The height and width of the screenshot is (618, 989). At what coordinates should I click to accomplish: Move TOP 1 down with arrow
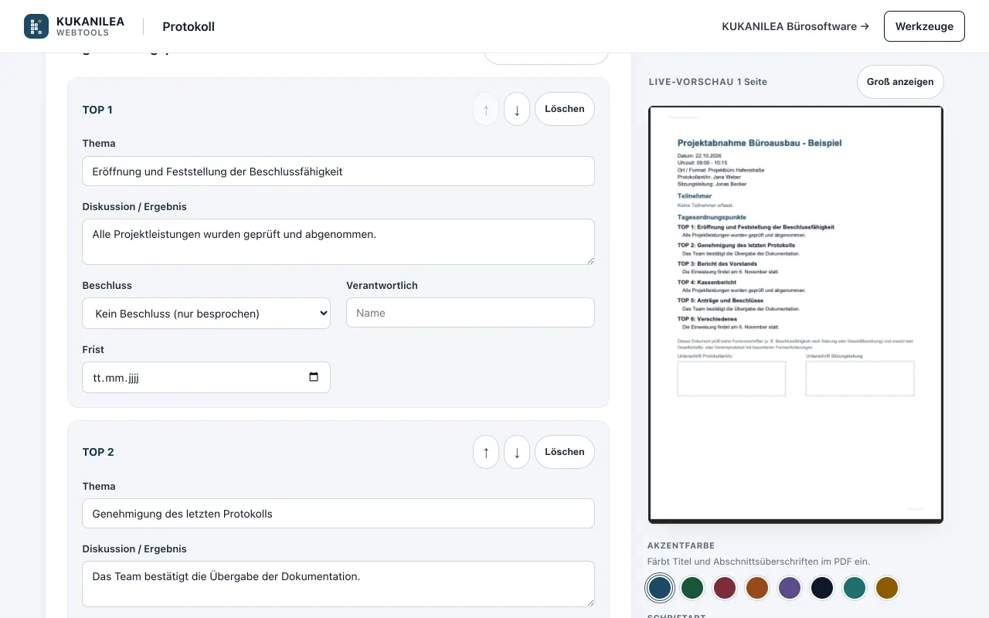point(517,110)
